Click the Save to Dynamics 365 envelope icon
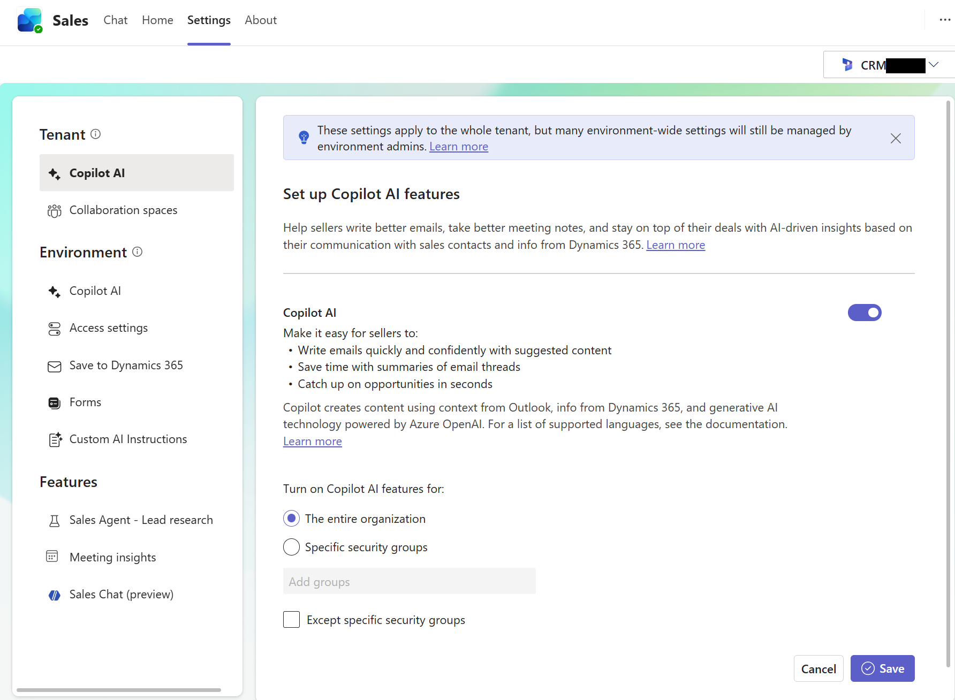 (54, 366)
